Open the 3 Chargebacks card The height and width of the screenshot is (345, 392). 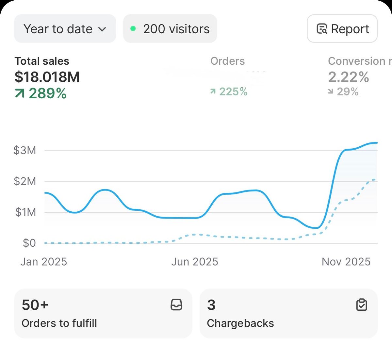coord(288,313)
